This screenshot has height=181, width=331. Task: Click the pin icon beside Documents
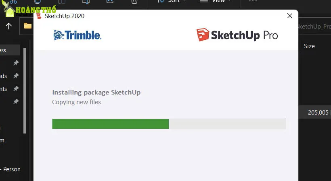click(x=16, y=88)
